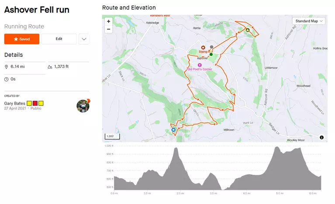Screen dimensions: 335x204
Task: Click the green route start marker
Action: pos(211,54)
